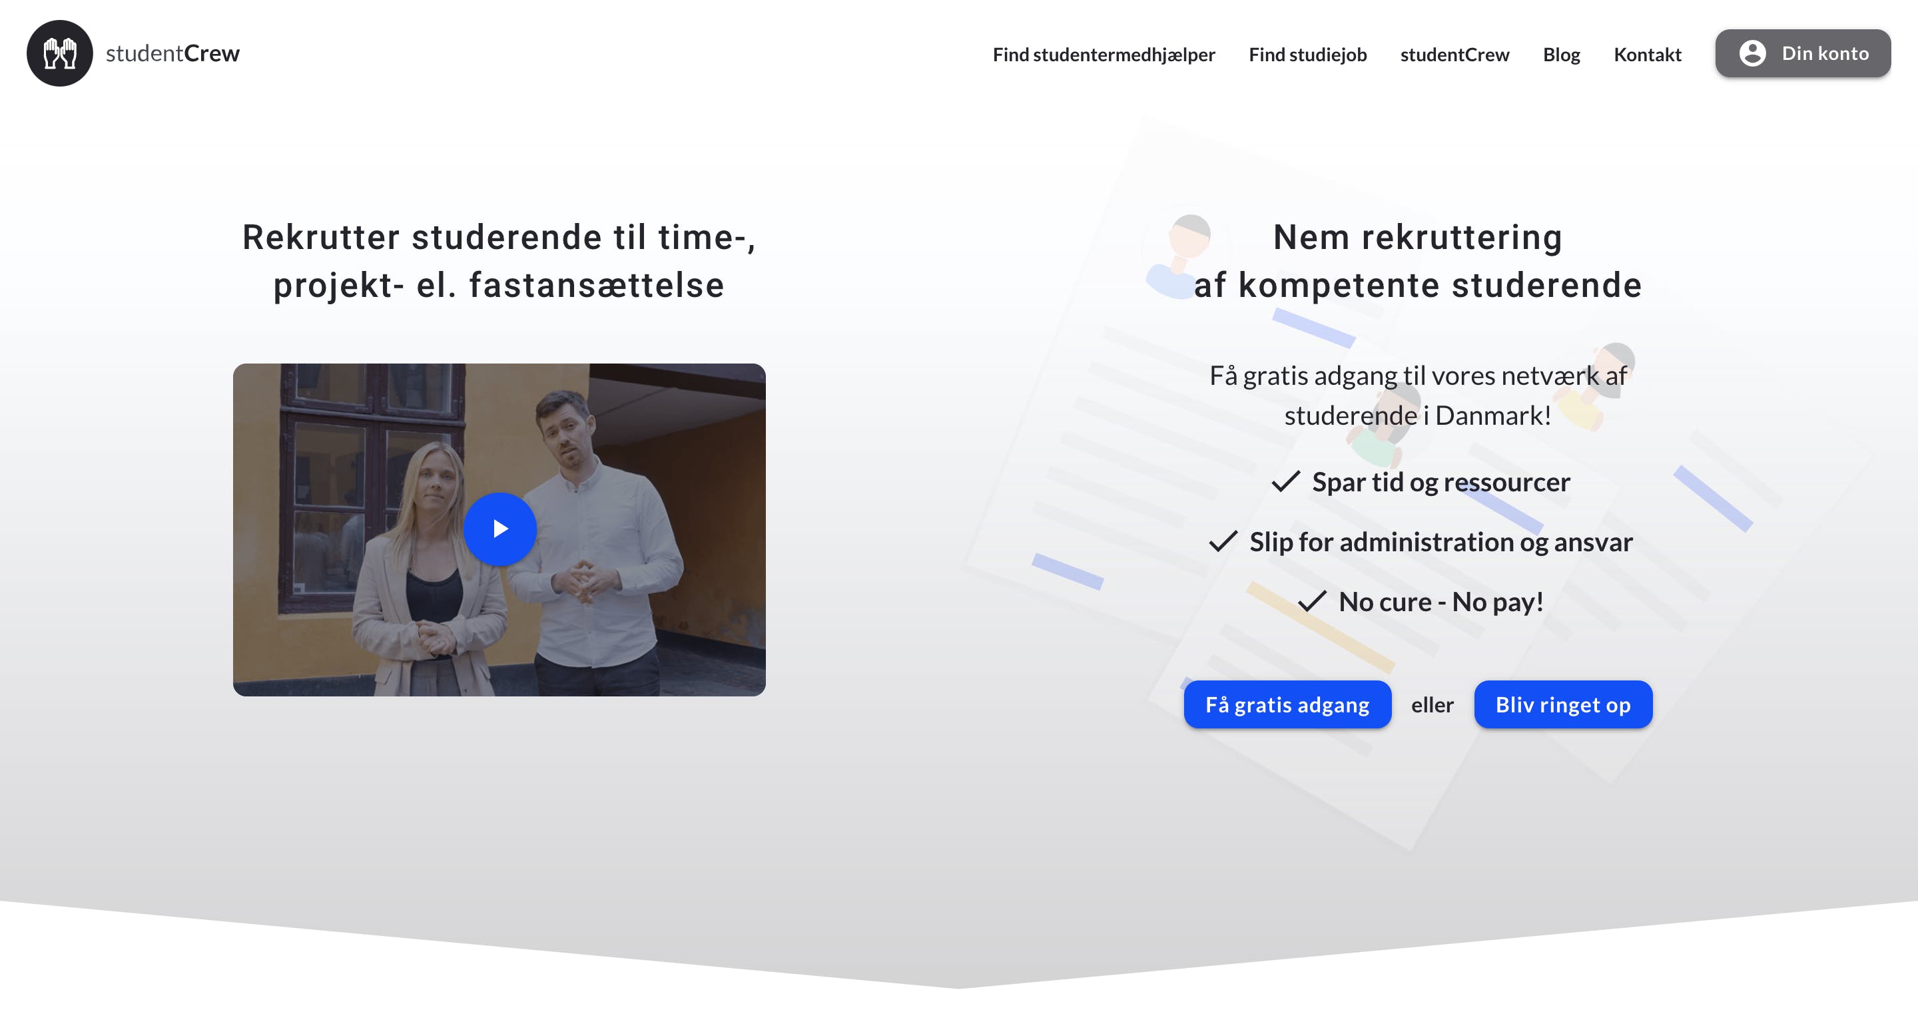The width and height of the screenshot is (1918, 1012).
Task: Click the Få gratis adgang button
Action: [1287, 704]
